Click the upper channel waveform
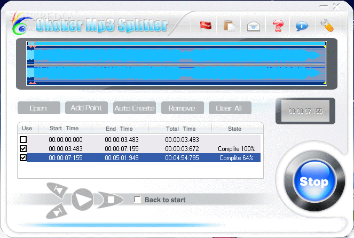Image resolution: width=354 pixels, height=238 pixels. coord(176,55)
